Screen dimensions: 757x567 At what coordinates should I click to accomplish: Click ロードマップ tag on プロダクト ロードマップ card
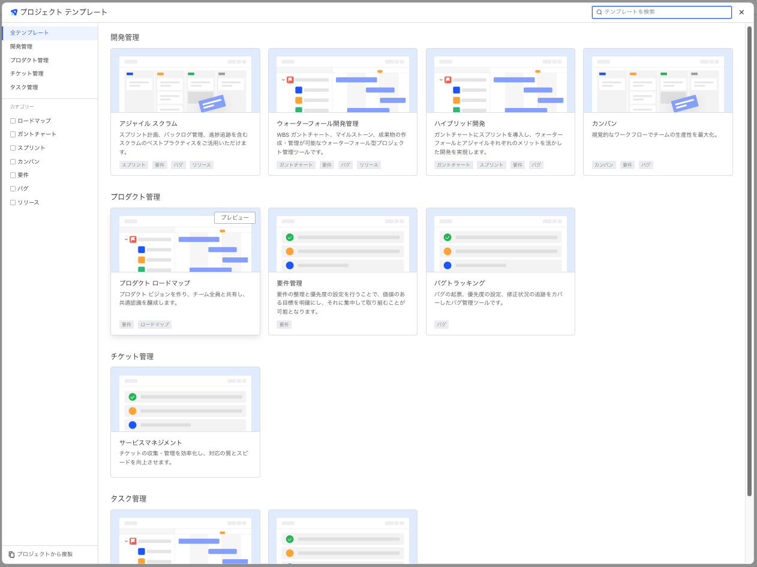tap(155, 325)
